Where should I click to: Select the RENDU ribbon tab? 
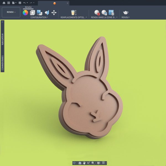pos(28,7)
